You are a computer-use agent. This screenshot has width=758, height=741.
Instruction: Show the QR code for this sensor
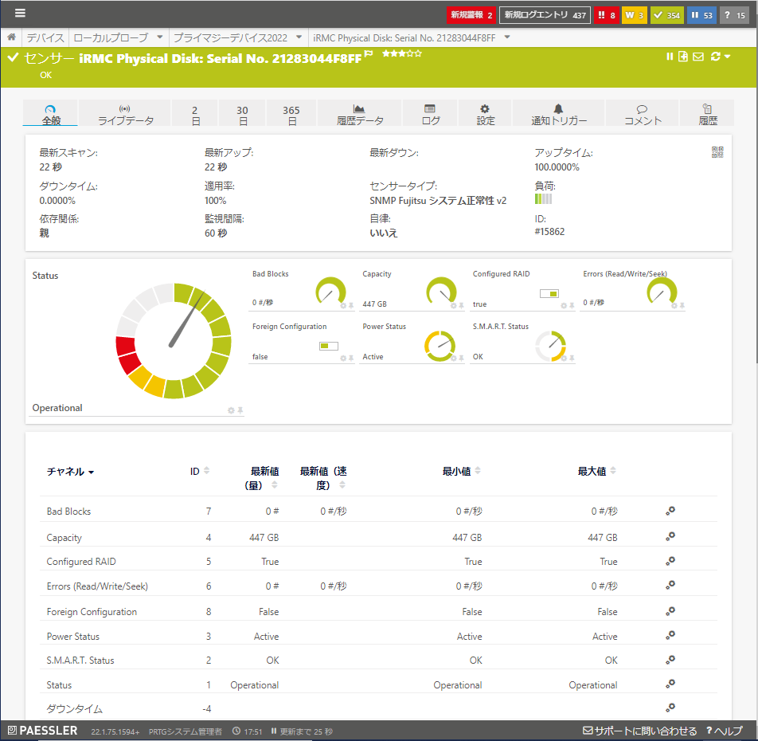click(717, 152)
